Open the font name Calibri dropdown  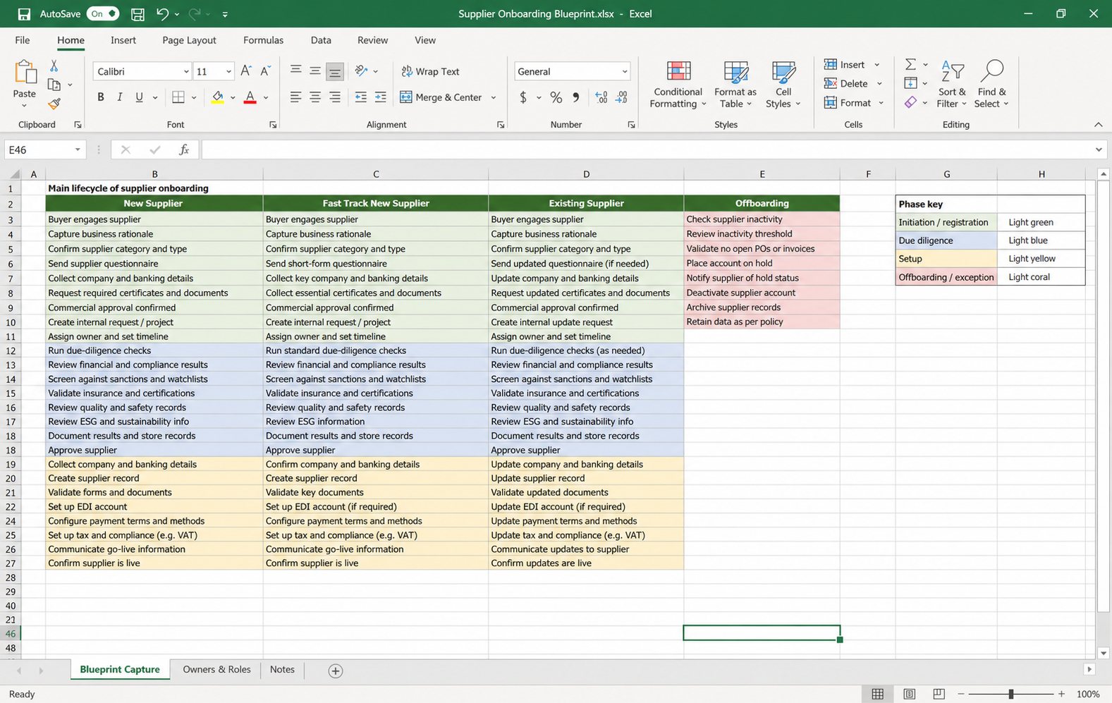tap(186, 72)
